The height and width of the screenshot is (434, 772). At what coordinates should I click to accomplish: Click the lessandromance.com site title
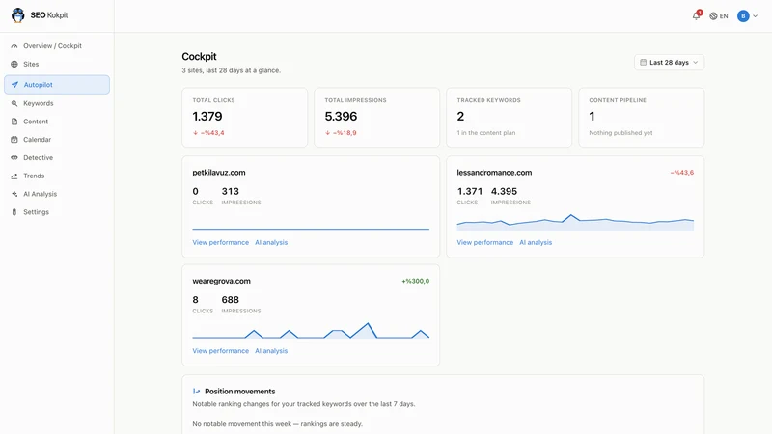[494, 173]
